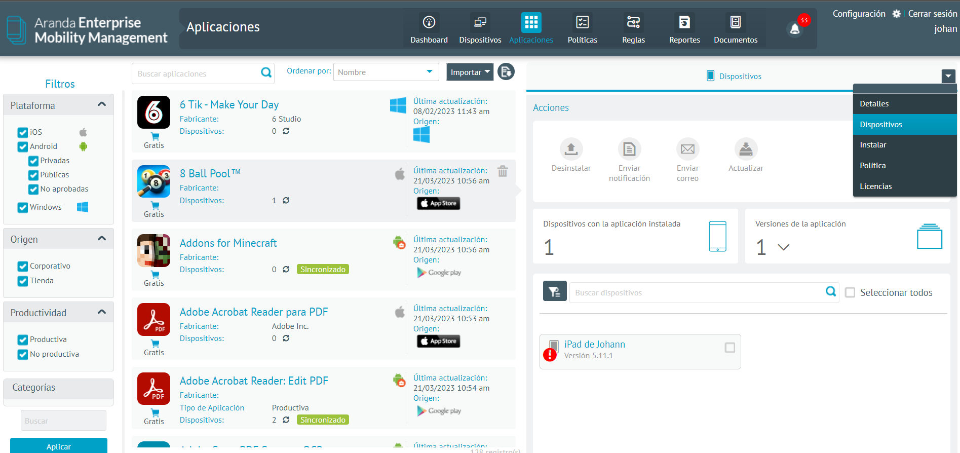This screenshot has width=960, height=453.
Task: Refresh device count for Adobe Acrobat Reader para PDF
Action: pyautogui.click(x=286, y=338)
